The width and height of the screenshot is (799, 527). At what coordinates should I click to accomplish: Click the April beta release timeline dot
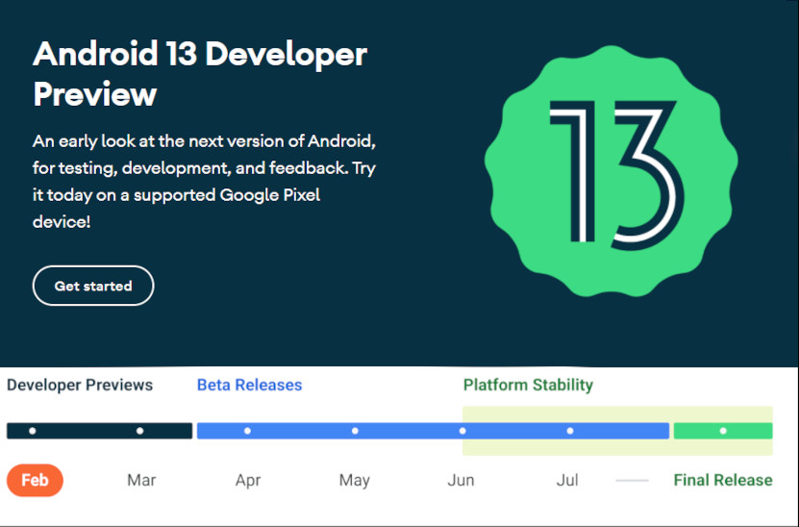248,431
